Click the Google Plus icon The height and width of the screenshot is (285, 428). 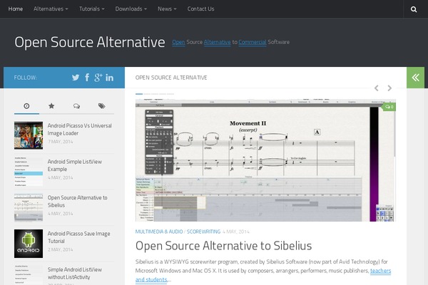[98, 78]
